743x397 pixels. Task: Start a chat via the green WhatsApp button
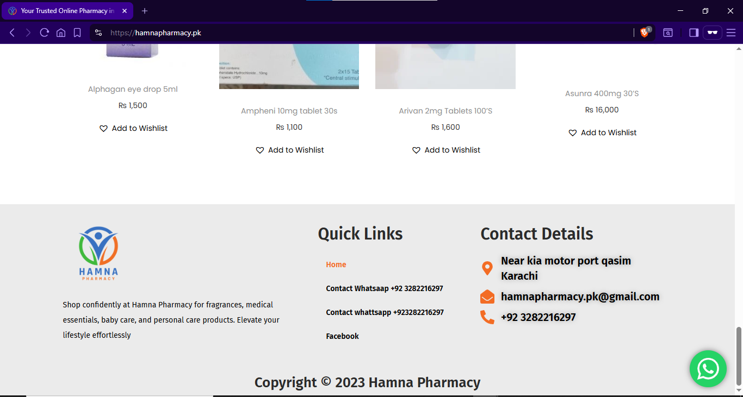point(708,369)
